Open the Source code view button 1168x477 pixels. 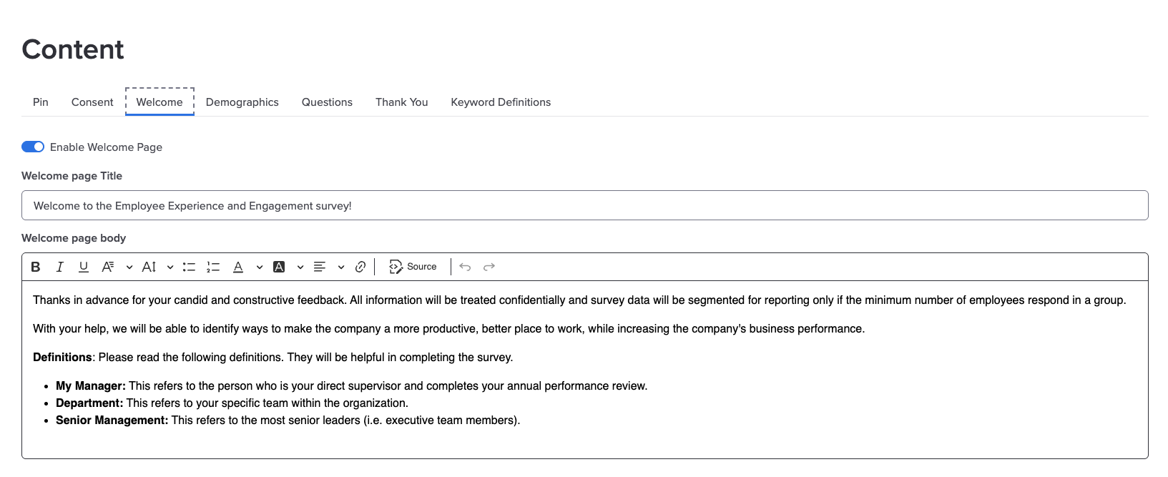(413, 267)
